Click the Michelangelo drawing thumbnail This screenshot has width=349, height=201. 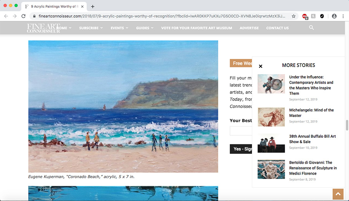[x=271, y=117]
